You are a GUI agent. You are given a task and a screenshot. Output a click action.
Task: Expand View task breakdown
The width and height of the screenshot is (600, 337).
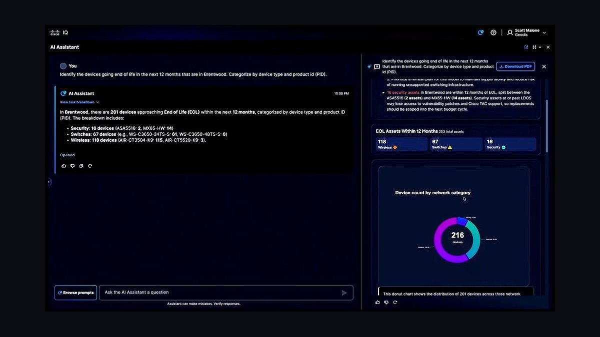point(79,102)
